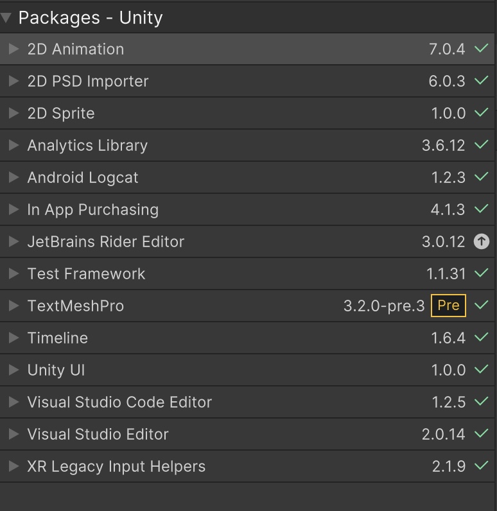This screenshot has width=497, height=511.
Task: Click version 3.0.12 of JetBrains Rider Editor
Action: tap(443, 242)
